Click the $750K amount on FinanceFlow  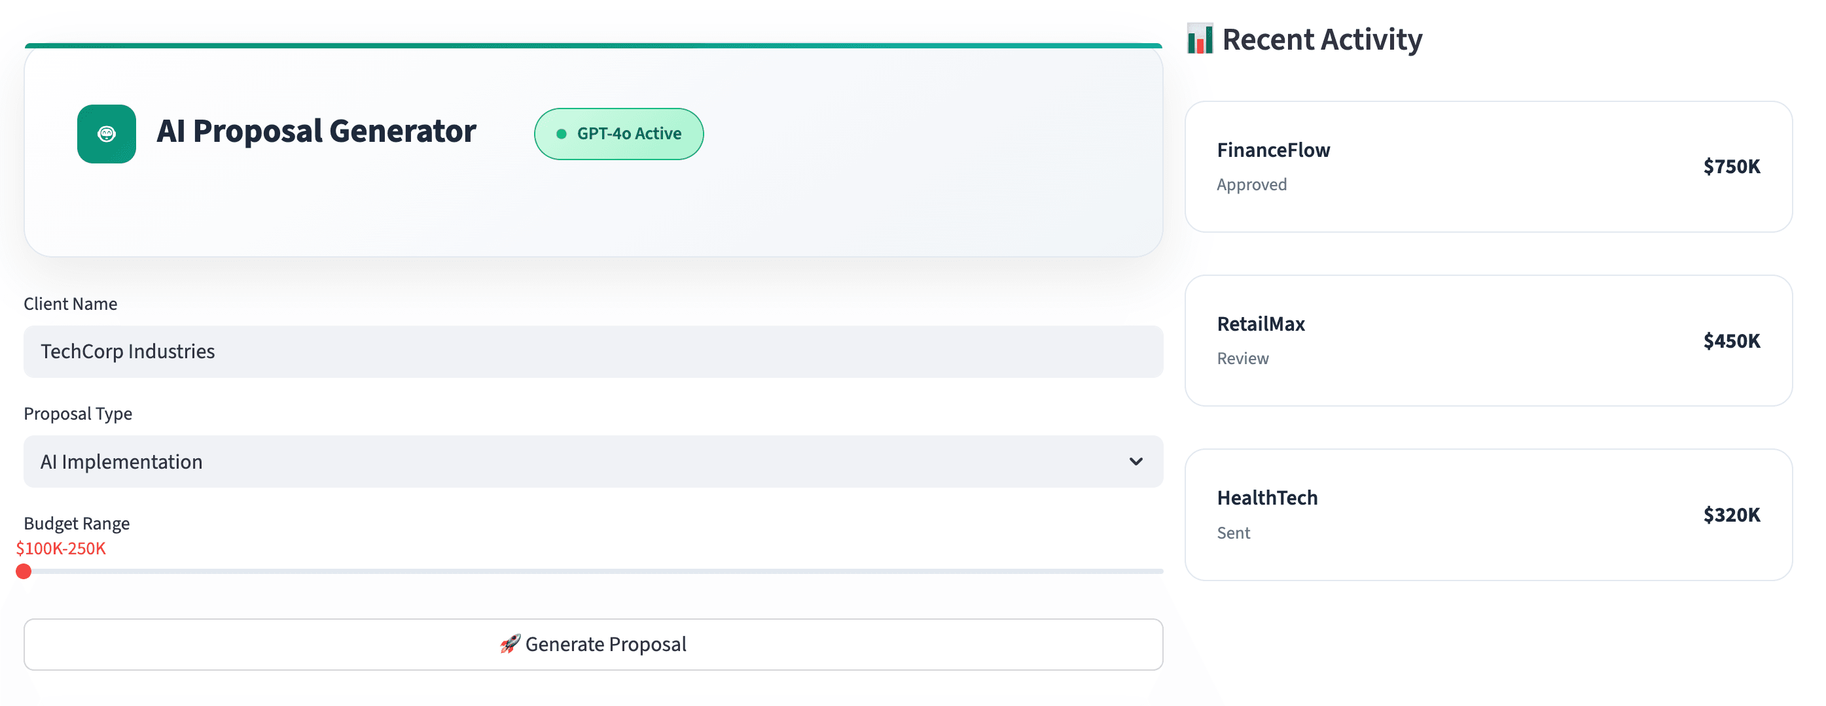click(x=1732, y=167)
